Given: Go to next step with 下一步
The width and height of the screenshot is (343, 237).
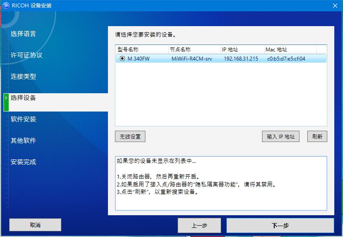Looking at the screenshot, I should click(280, 225).
